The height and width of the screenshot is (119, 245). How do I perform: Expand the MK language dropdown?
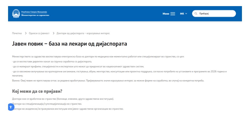click(x=183, y=14)
